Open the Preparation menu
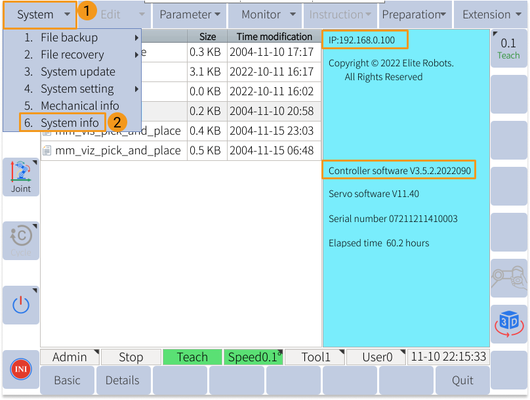The height and width of the screenshot is (400, 530). (x=415, y=15)
